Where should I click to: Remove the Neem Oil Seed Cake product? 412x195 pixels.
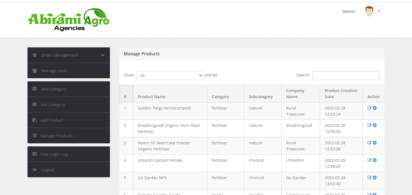pyautogui.click(x=375, y=143)
